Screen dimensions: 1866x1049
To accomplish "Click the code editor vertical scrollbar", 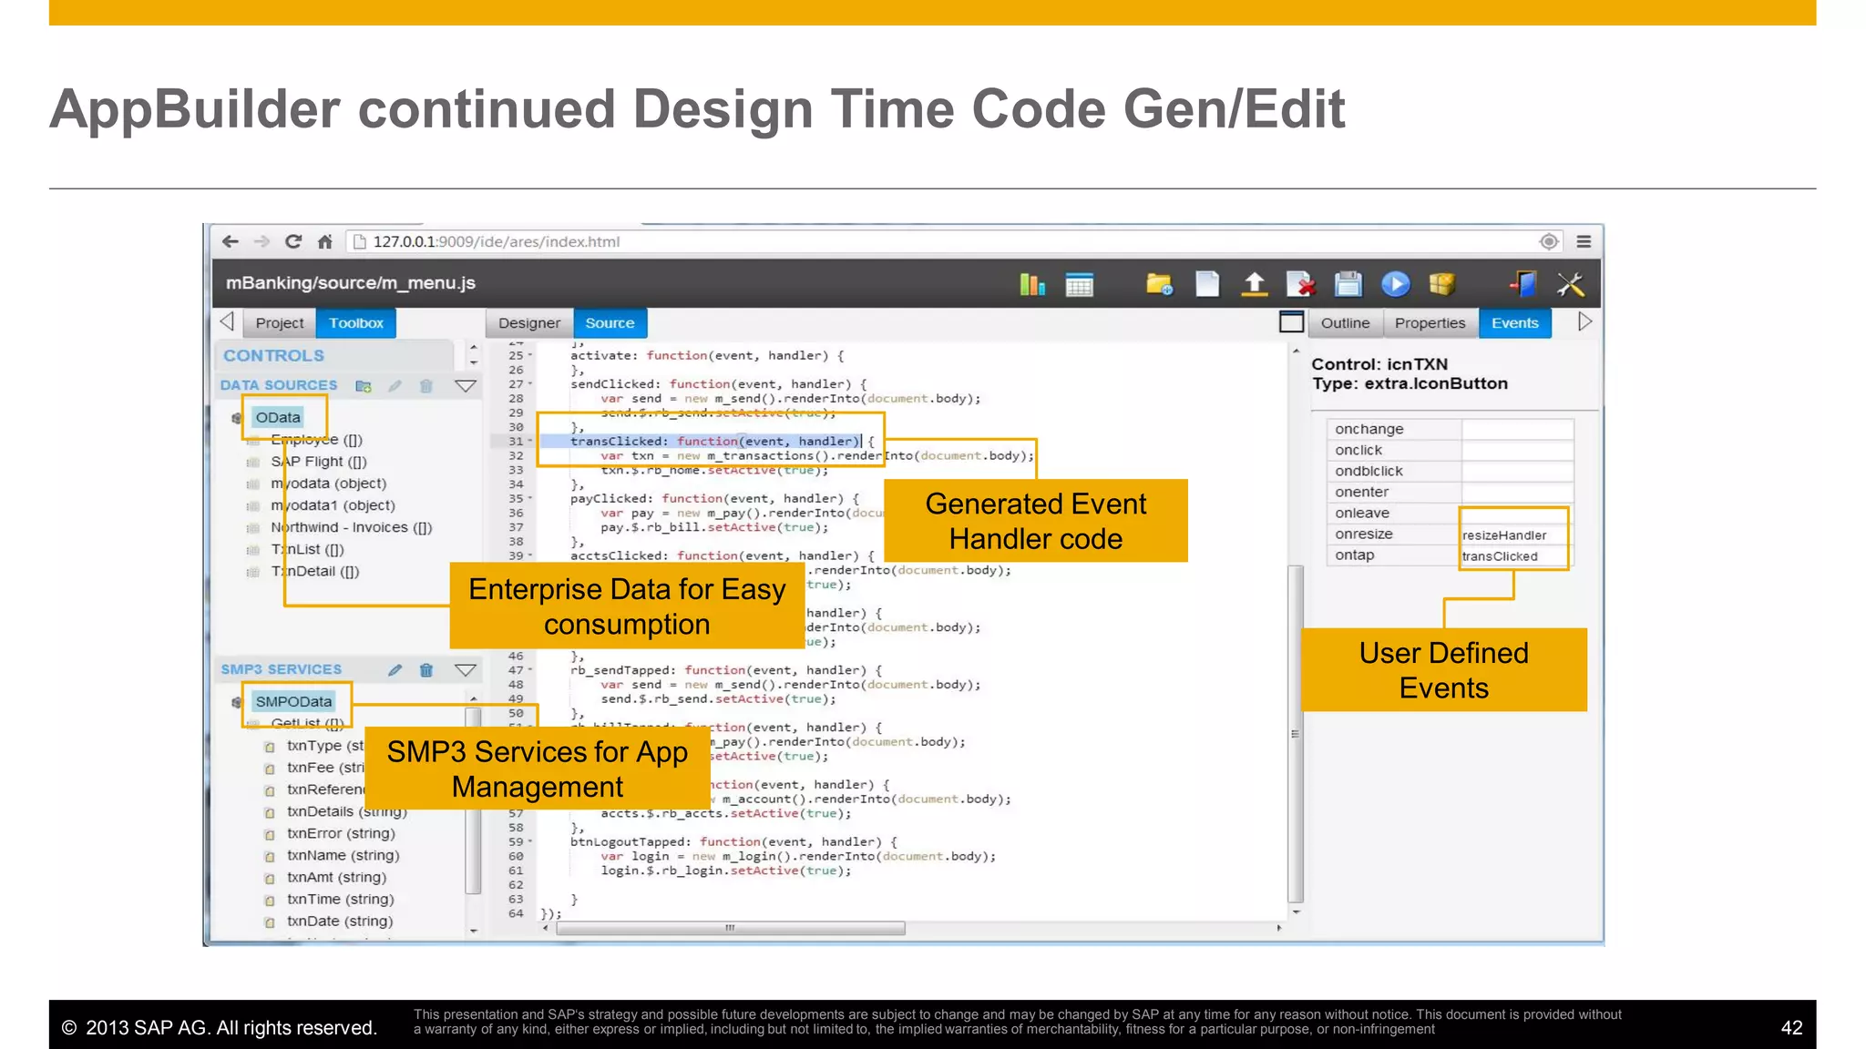I will click(1296, 733).
